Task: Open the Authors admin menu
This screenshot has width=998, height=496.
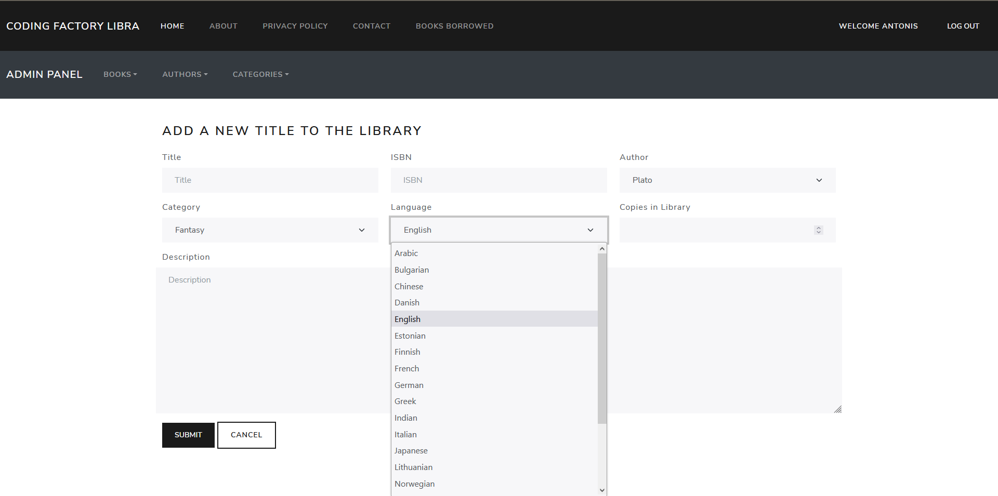Action: point(185,74)
